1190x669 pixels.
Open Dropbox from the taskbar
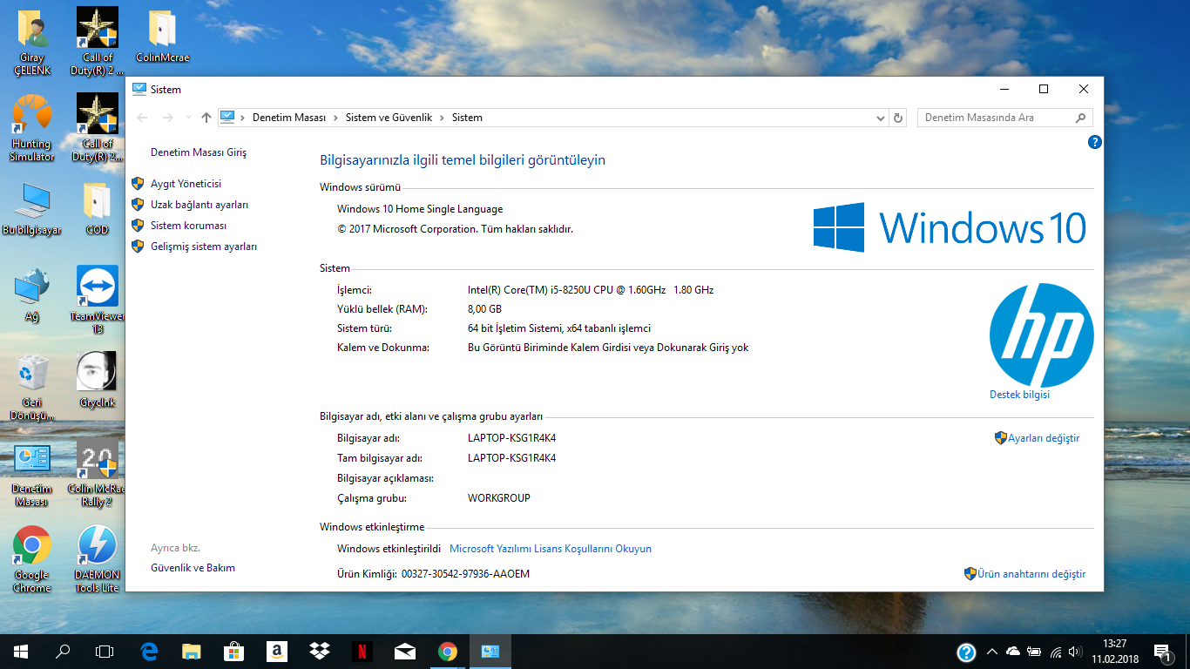(320, 652)
